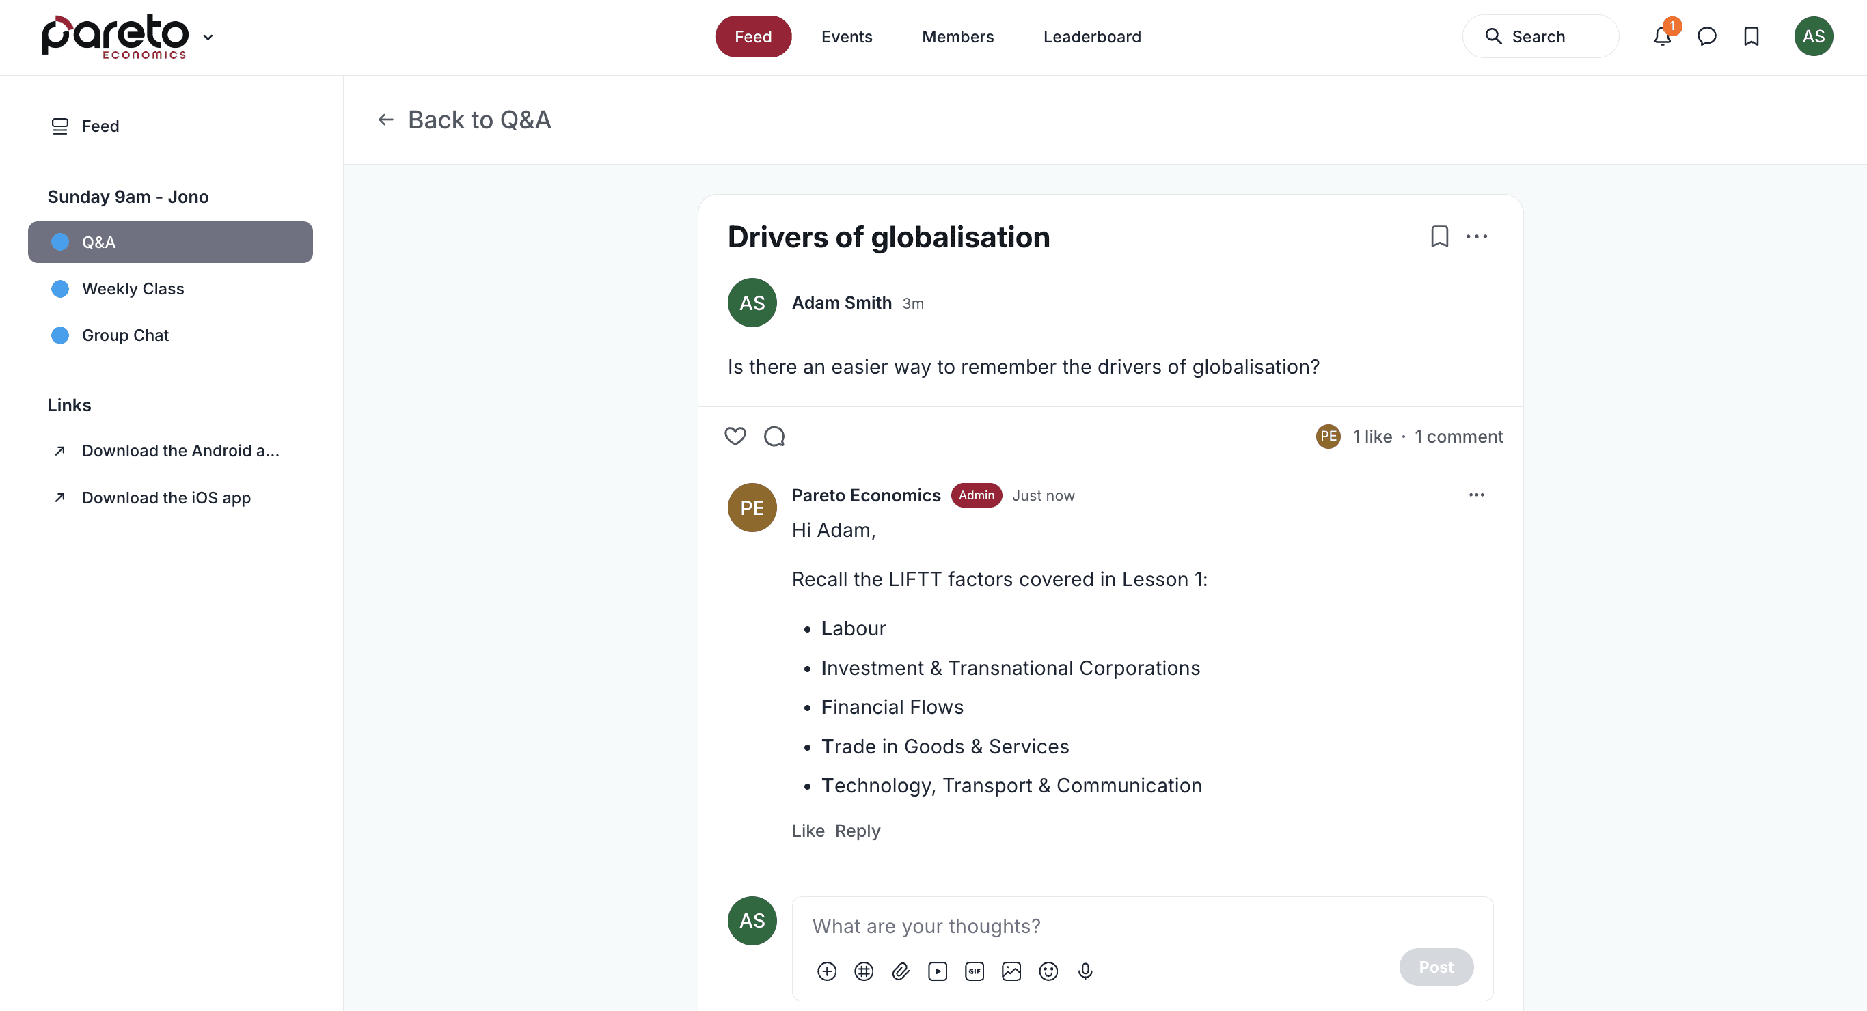1867x1011 pixels.
Task: Open emoji picker in comment box
Action: point(1048,971)
